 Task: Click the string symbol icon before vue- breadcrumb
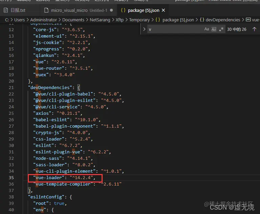[x=248, y=20]
